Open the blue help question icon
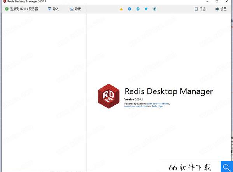This screenshot has height=172, width=233. (x=130, y=9)
